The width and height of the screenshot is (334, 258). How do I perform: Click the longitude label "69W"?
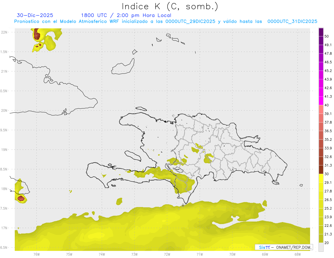[265, 254]
